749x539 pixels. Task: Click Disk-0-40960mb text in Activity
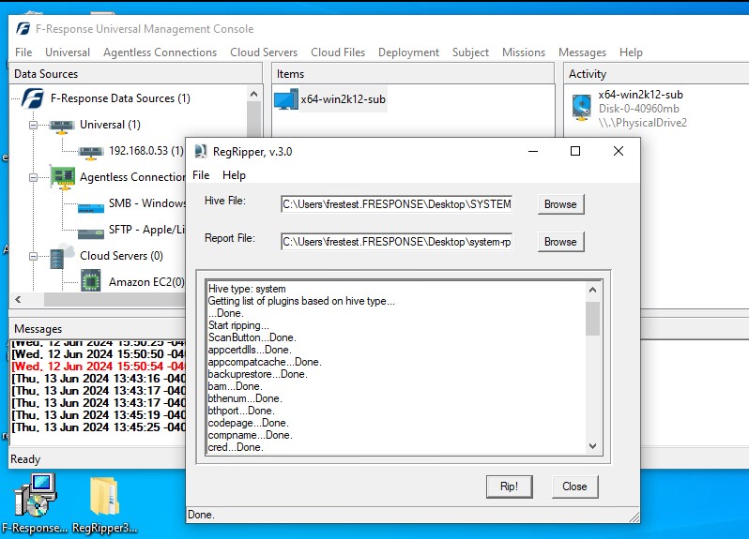click(638, 109)
